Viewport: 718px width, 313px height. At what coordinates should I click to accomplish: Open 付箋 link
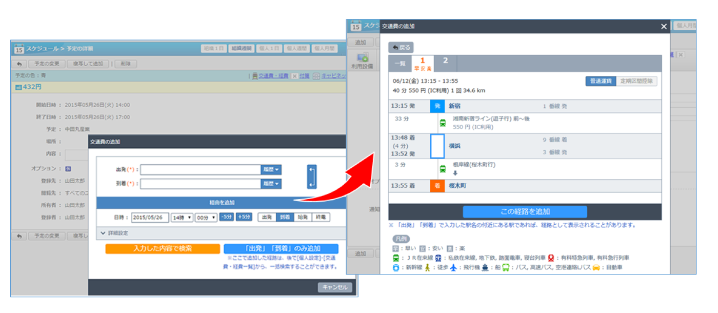pyautogui.click(x=304, y=76)
